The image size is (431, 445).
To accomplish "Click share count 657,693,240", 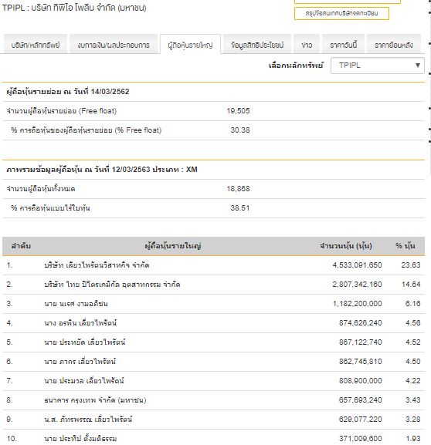I will 360,400.
